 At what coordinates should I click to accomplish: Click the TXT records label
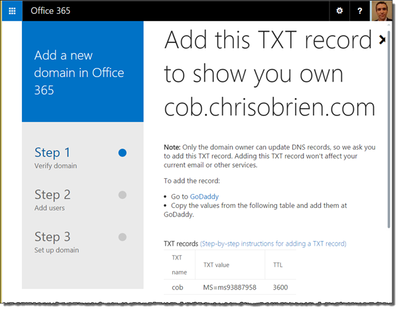coord(181,244)
